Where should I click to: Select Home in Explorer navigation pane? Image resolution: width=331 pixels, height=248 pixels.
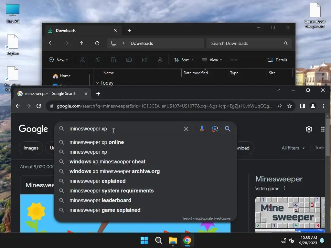[x=62, y=76]
